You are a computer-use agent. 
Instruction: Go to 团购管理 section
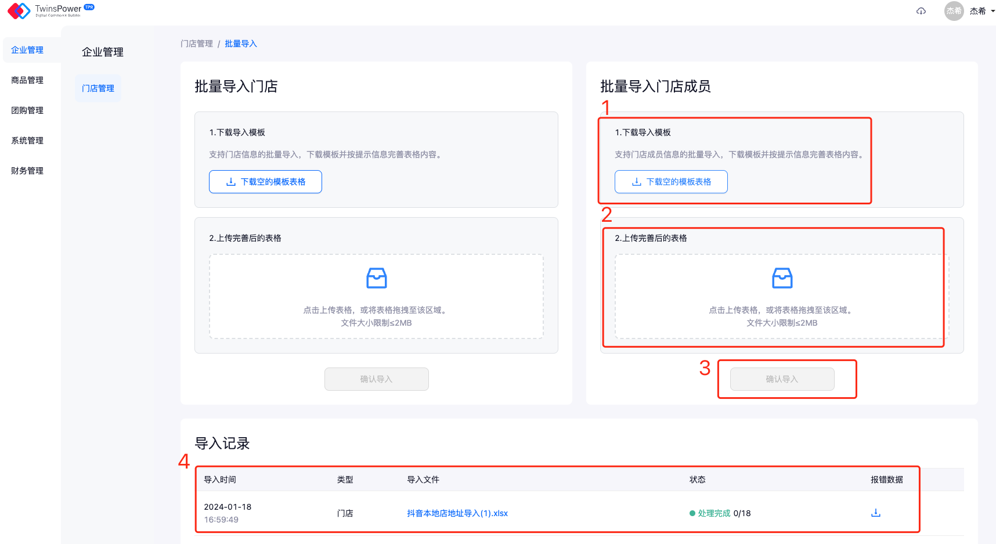pos(27,110)
